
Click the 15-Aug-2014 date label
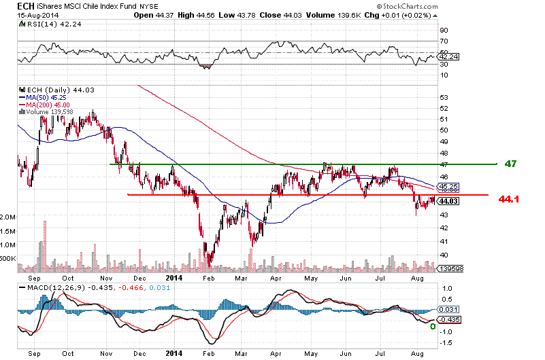point(38,15)
